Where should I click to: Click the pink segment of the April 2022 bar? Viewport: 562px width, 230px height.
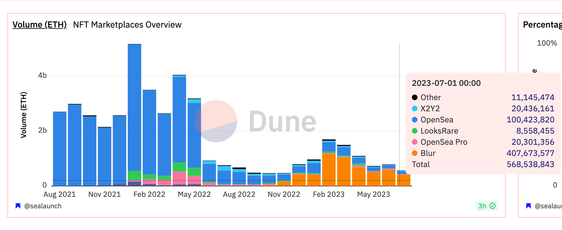(179, 178)
